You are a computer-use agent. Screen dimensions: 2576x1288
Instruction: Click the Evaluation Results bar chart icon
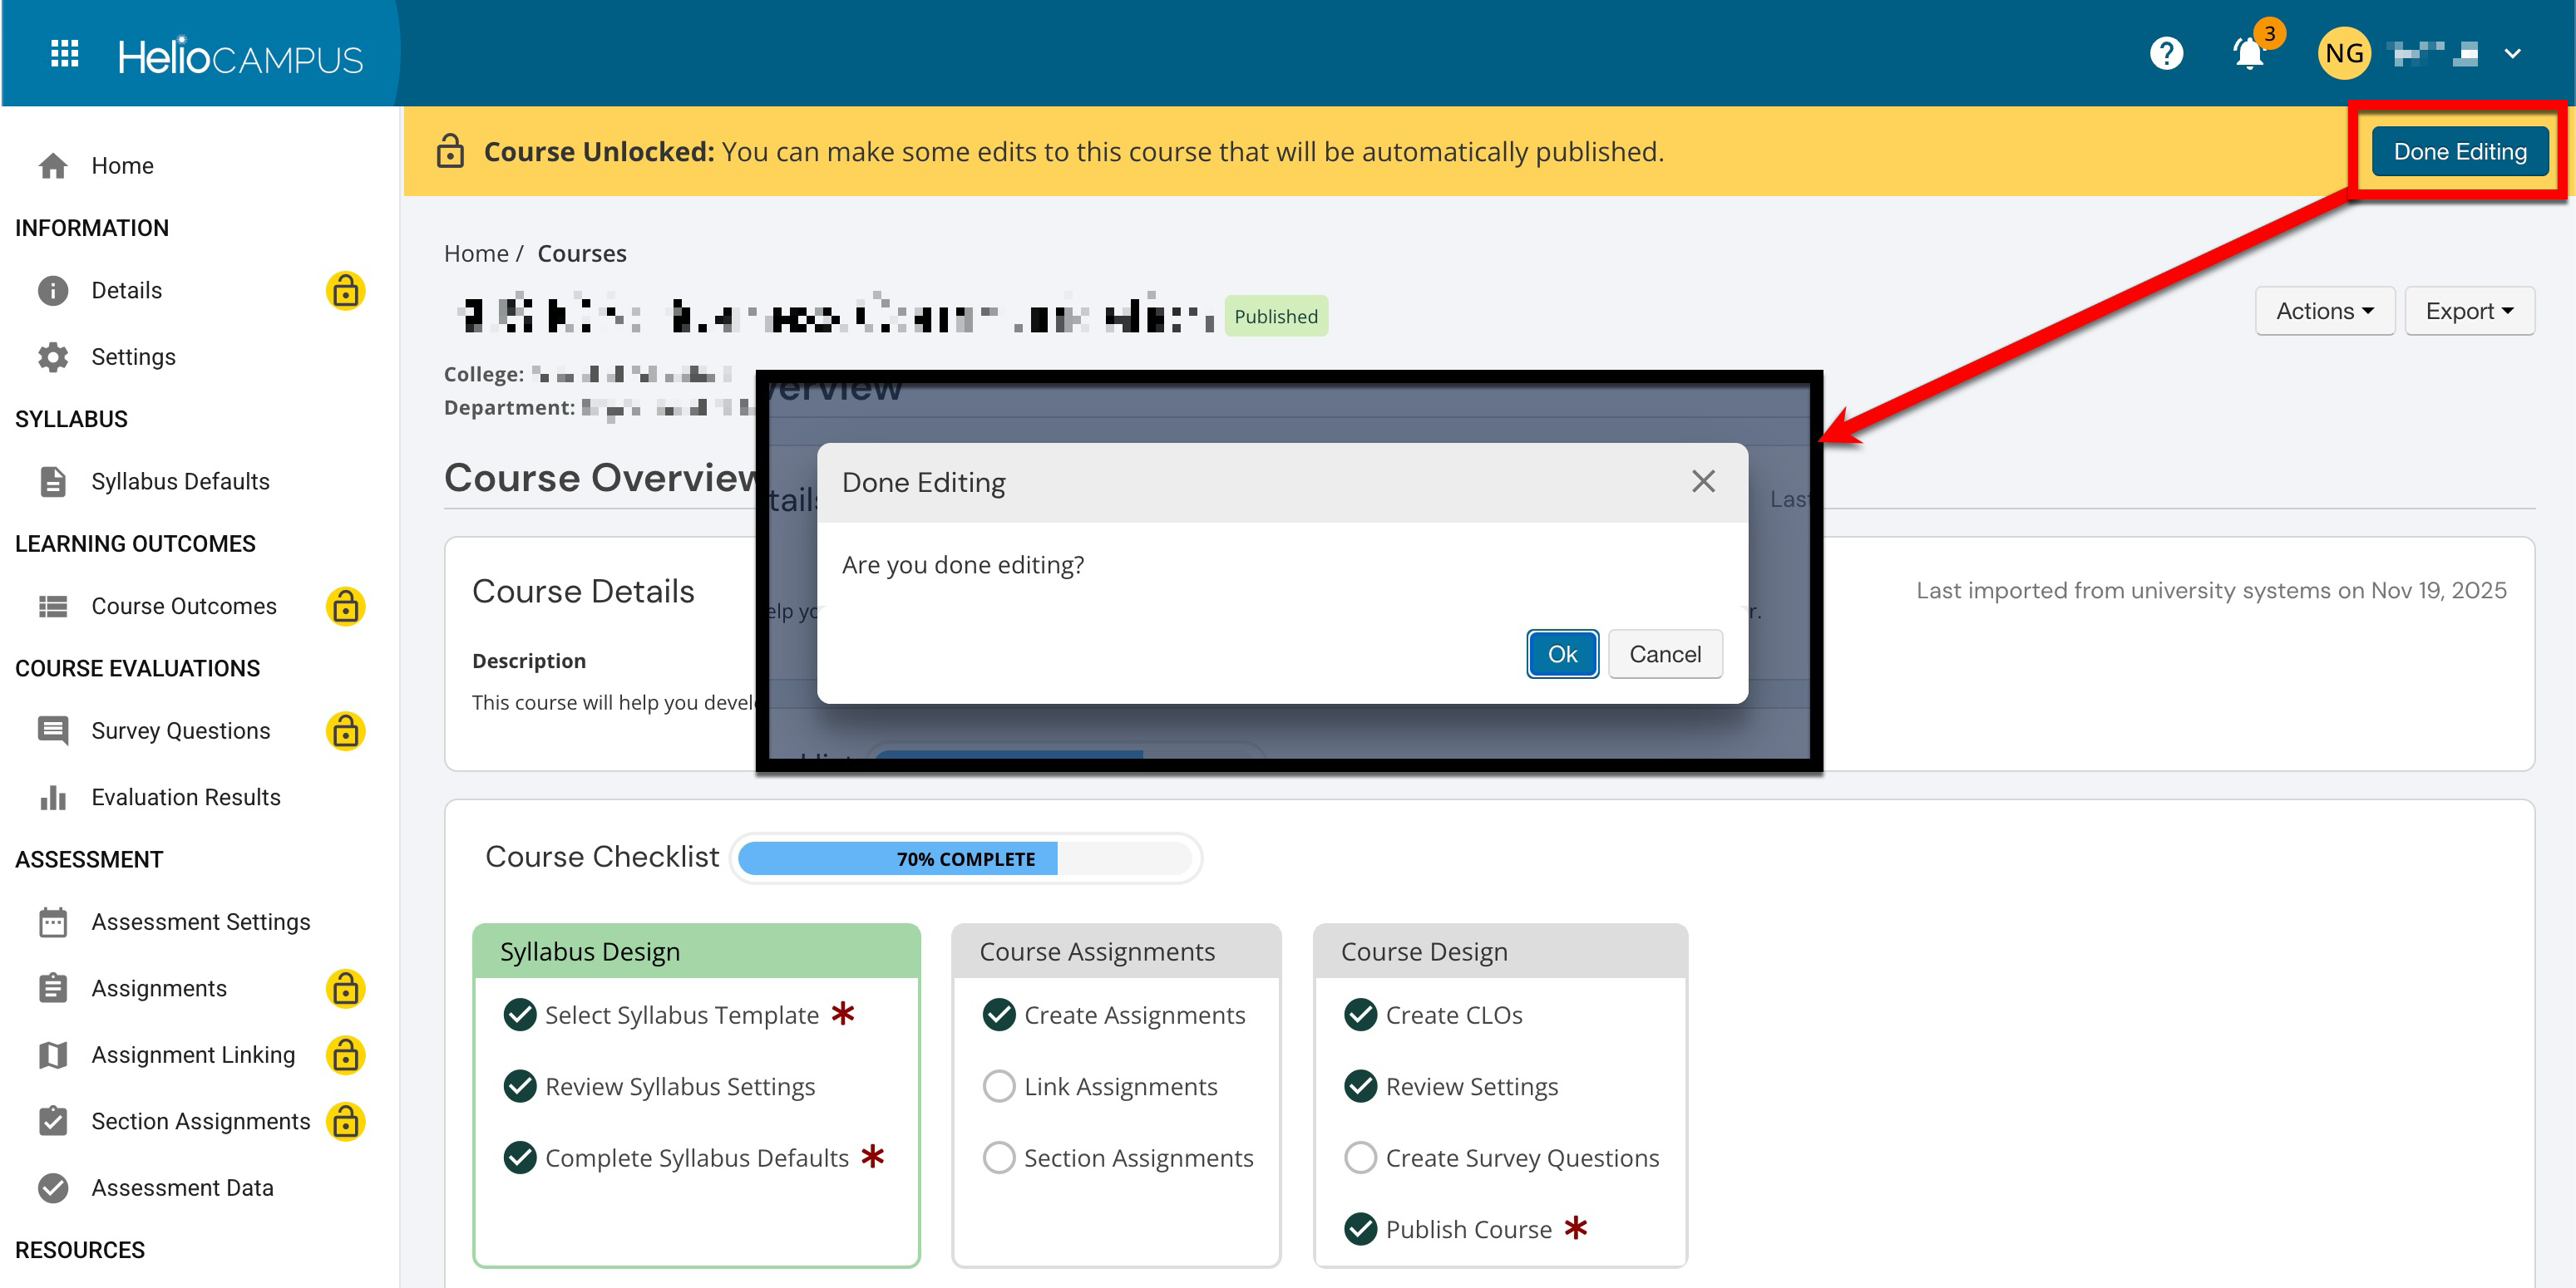click(x=53, y=798)
